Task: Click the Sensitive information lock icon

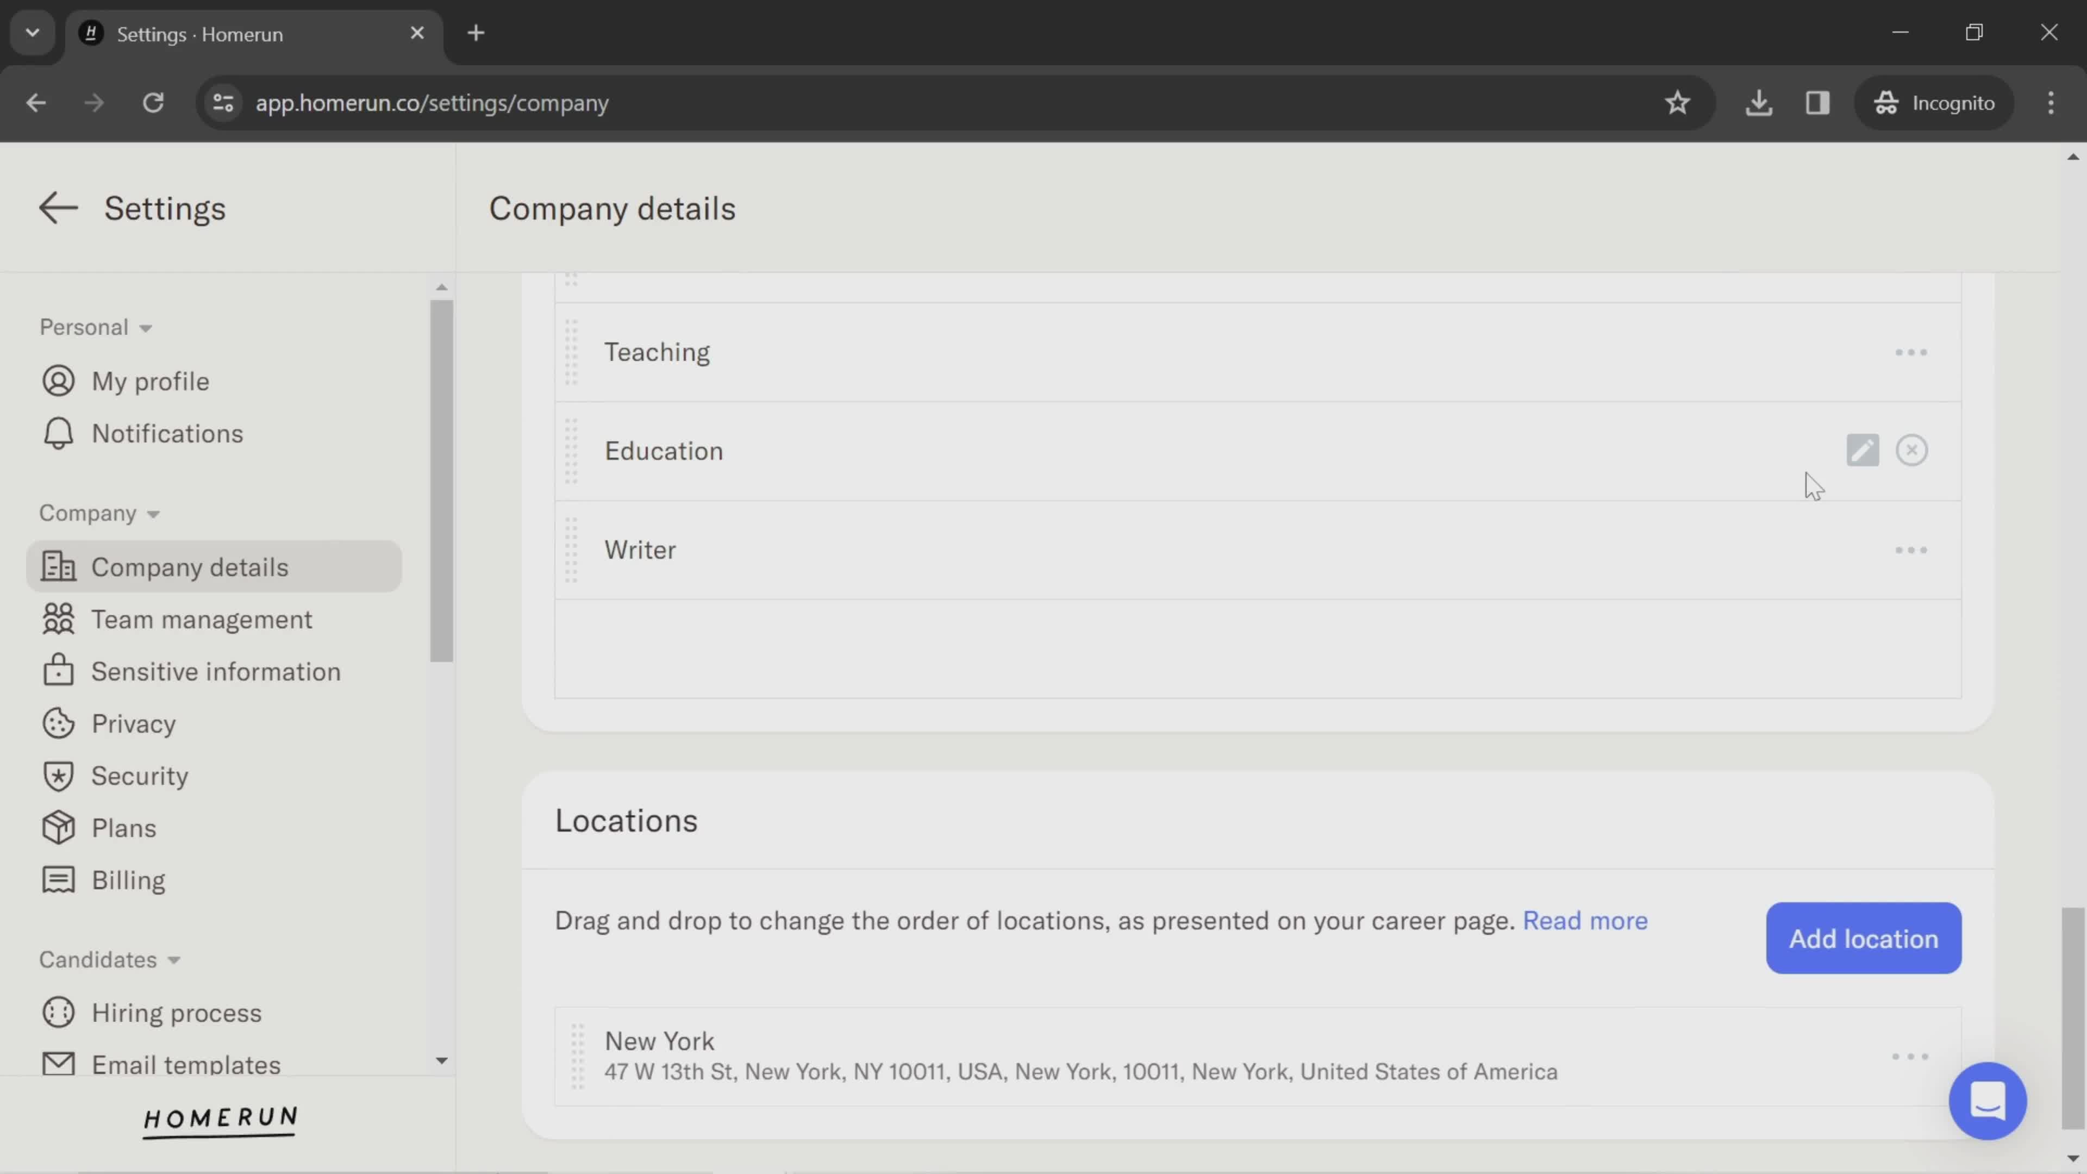Action: click(58, 671)
